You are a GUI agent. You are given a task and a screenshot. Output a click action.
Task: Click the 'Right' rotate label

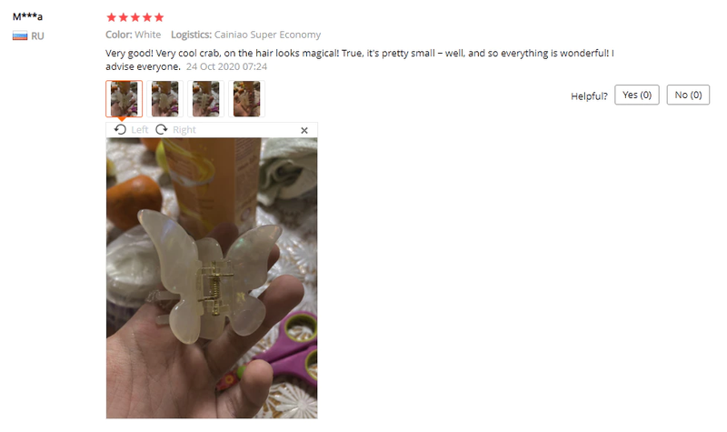[184, 130]
